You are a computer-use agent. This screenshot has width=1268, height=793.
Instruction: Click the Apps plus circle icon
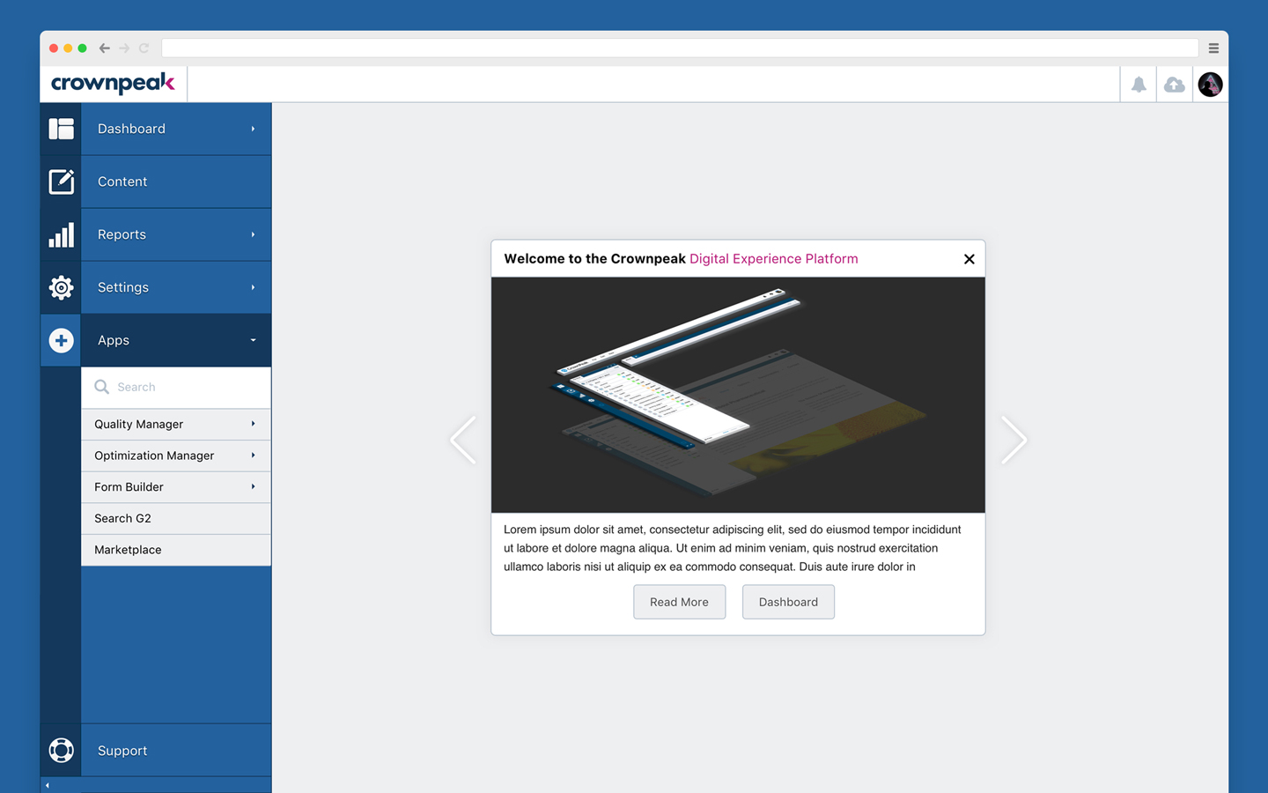pyautogui.click(x=61, y=340)
